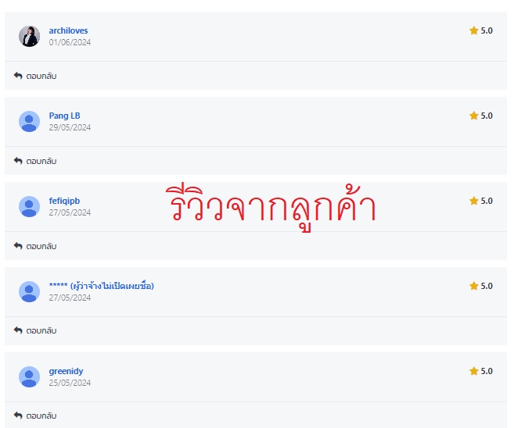
Task: Click the star icon on archiloves' review
Action: pyautogui.click(x=473, y=30)
